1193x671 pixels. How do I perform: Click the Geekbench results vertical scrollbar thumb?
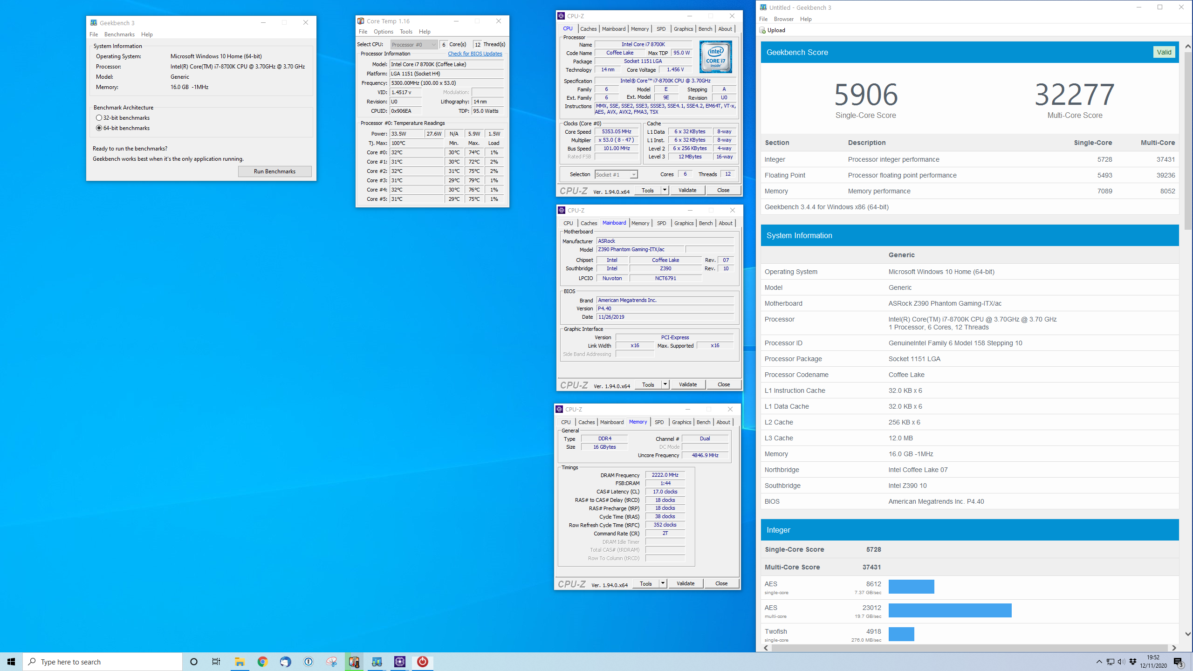pyautogui.click(x=1188, y=140)
